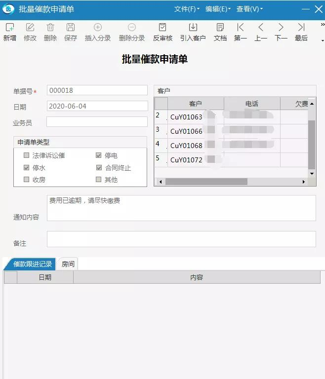Click the 备注 remarks field

[181, 239]
